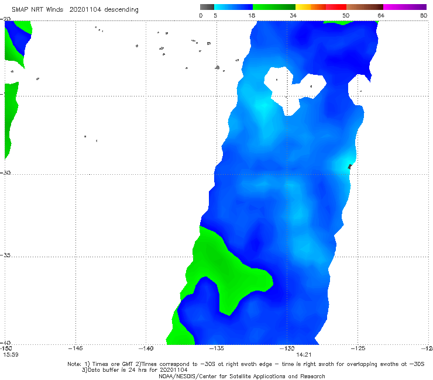Click the dark island marker on the swath edge
The width and height of the screenshot is (433, 380).
[x=349, y=167]
